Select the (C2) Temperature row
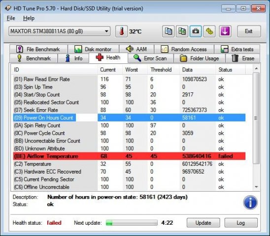This screenshot has height=236, width=270. [x=129, y=164]
